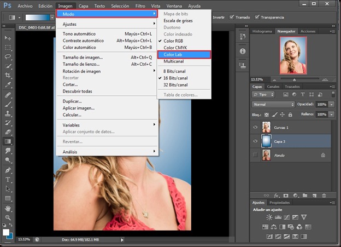Open the tool preset picker arrow
The width and height of the screenshot is (341, 247).
pos(19,18)
